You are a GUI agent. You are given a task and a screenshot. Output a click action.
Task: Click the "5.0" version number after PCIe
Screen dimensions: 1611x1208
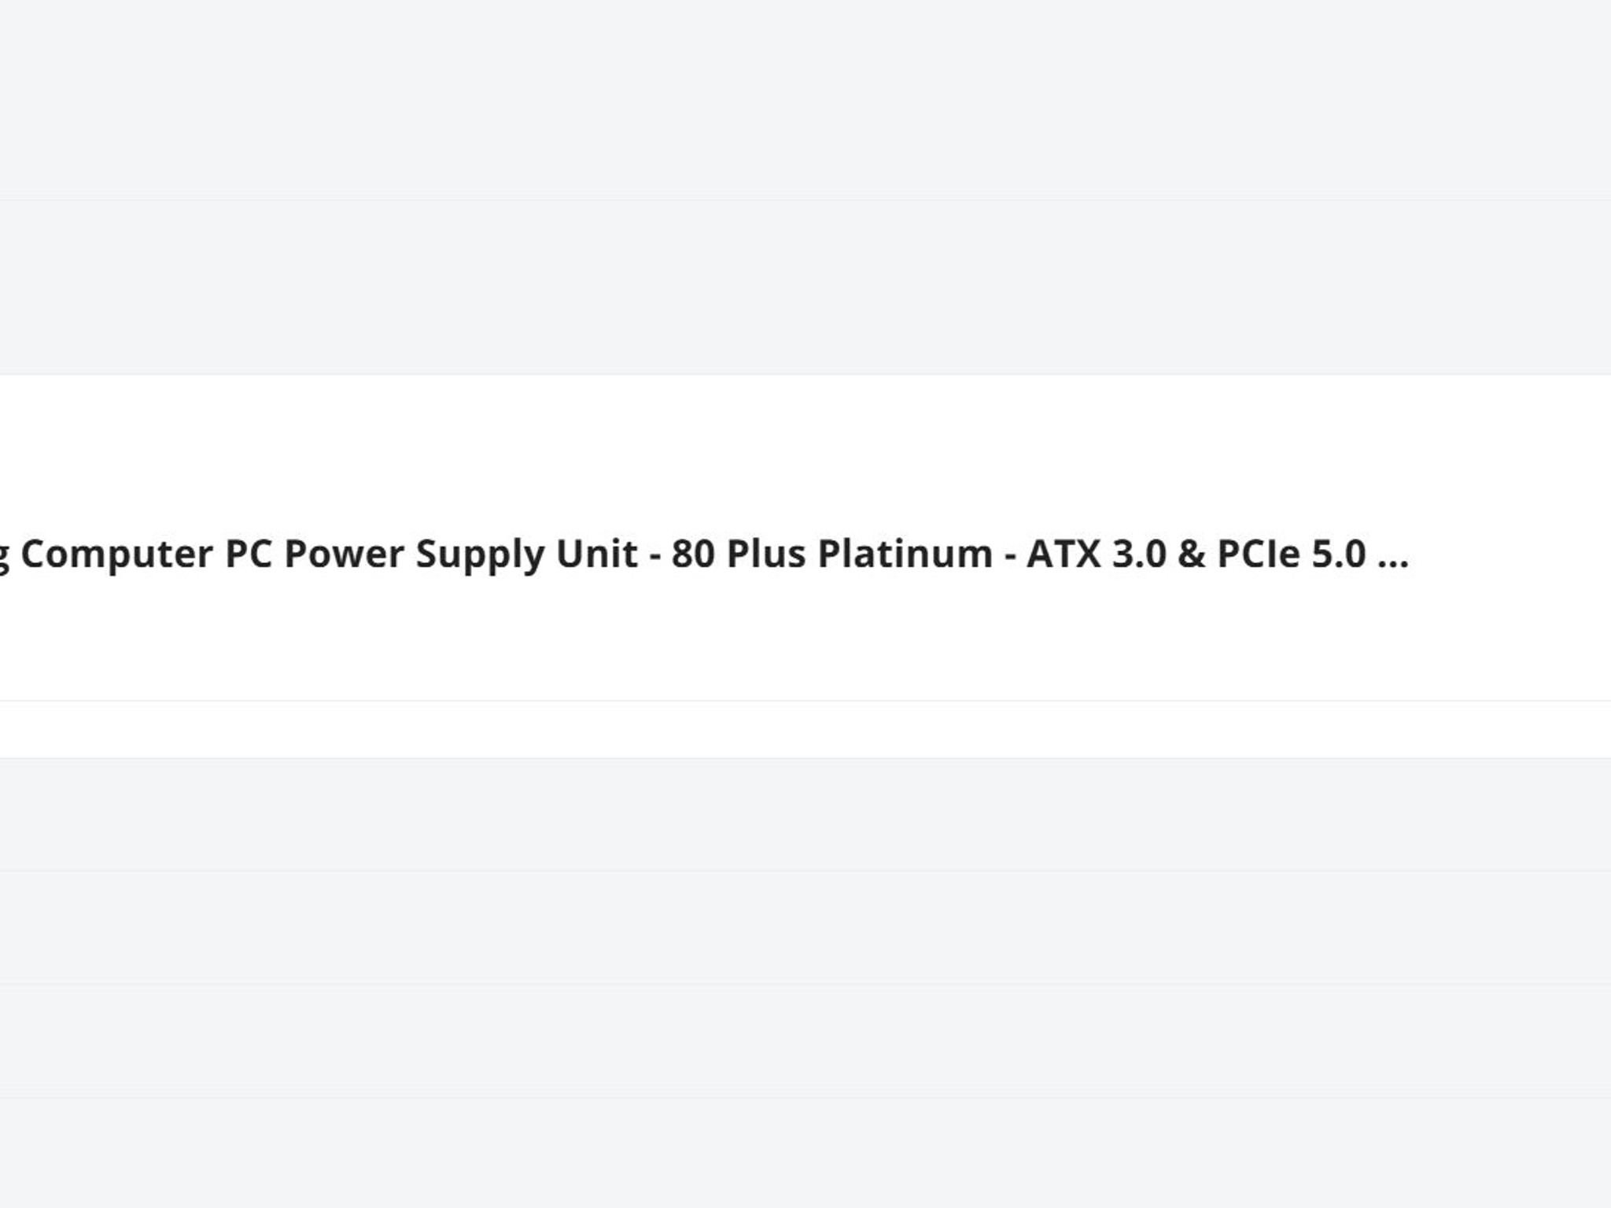click(x=1339, y=554)
